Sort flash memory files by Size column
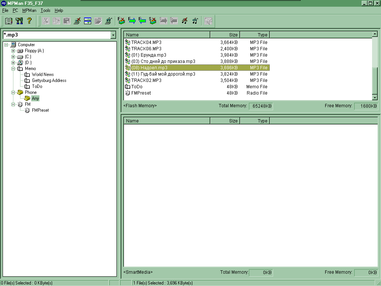This screenshot has height=286, width=381. 225,35
